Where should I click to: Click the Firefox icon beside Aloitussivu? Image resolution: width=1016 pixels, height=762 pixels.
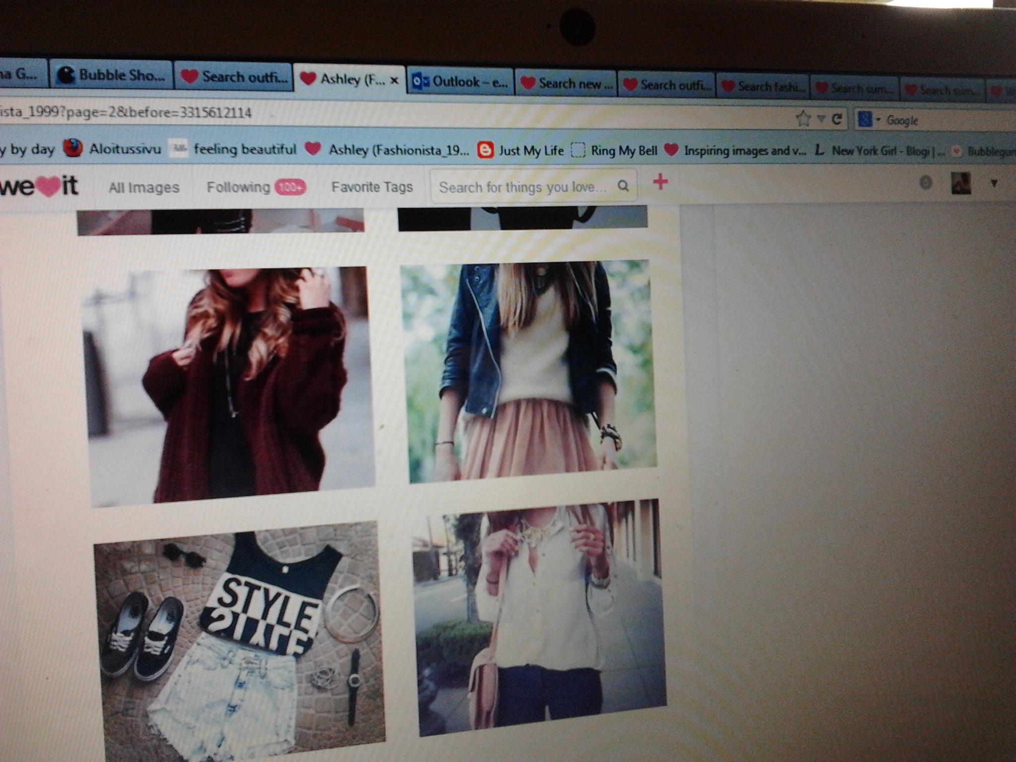(x=72, y=148)
